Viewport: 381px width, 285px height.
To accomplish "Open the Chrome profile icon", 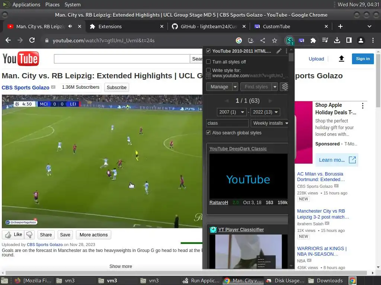I will (x=361, y=40).
